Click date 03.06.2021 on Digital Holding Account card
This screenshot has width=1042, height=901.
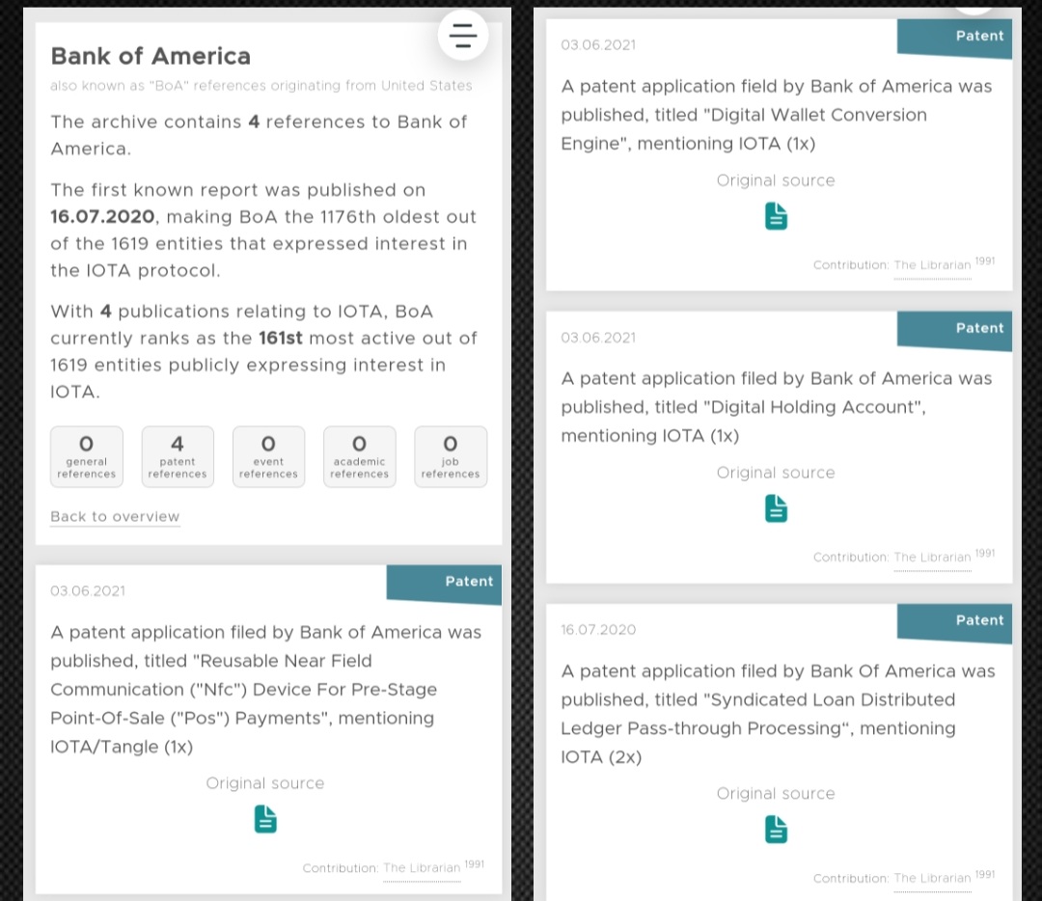598,338
